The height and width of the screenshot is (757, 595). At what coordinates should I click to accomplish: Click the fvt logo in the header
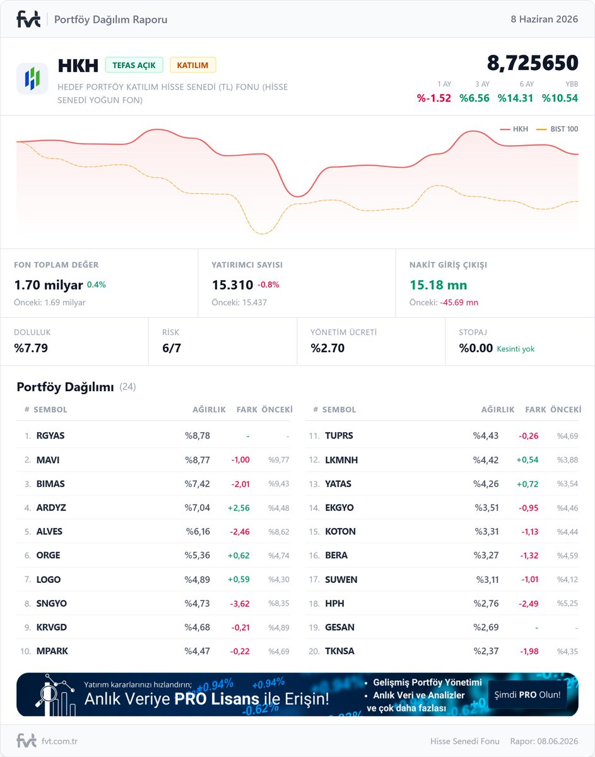pos(28,19)
